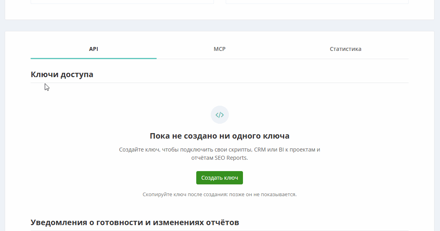The width and height of the screenshot is (440, 231).
Task: Click the green Создать ключ button
Action: click(219, 178)
